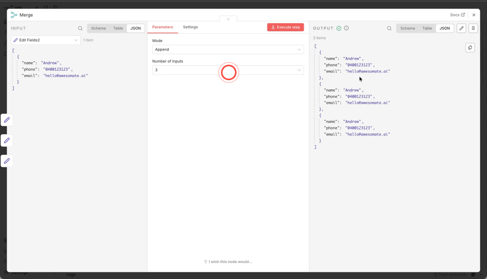487x279 pixels.
Task: Open the Edit Fields2 input source dropdown
Action: click(46, 40)
